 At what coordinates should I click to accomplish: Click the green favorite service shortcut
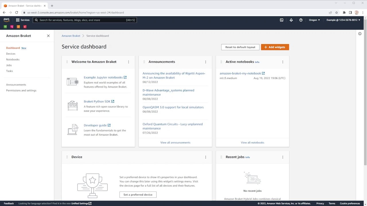pos(5,27)
